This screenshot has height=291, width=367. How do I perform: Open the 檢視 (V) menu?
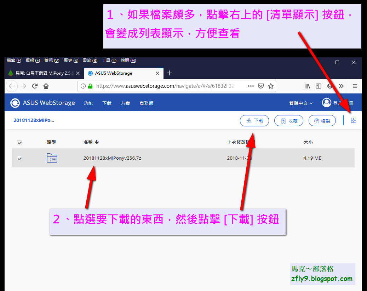(52, 61)
